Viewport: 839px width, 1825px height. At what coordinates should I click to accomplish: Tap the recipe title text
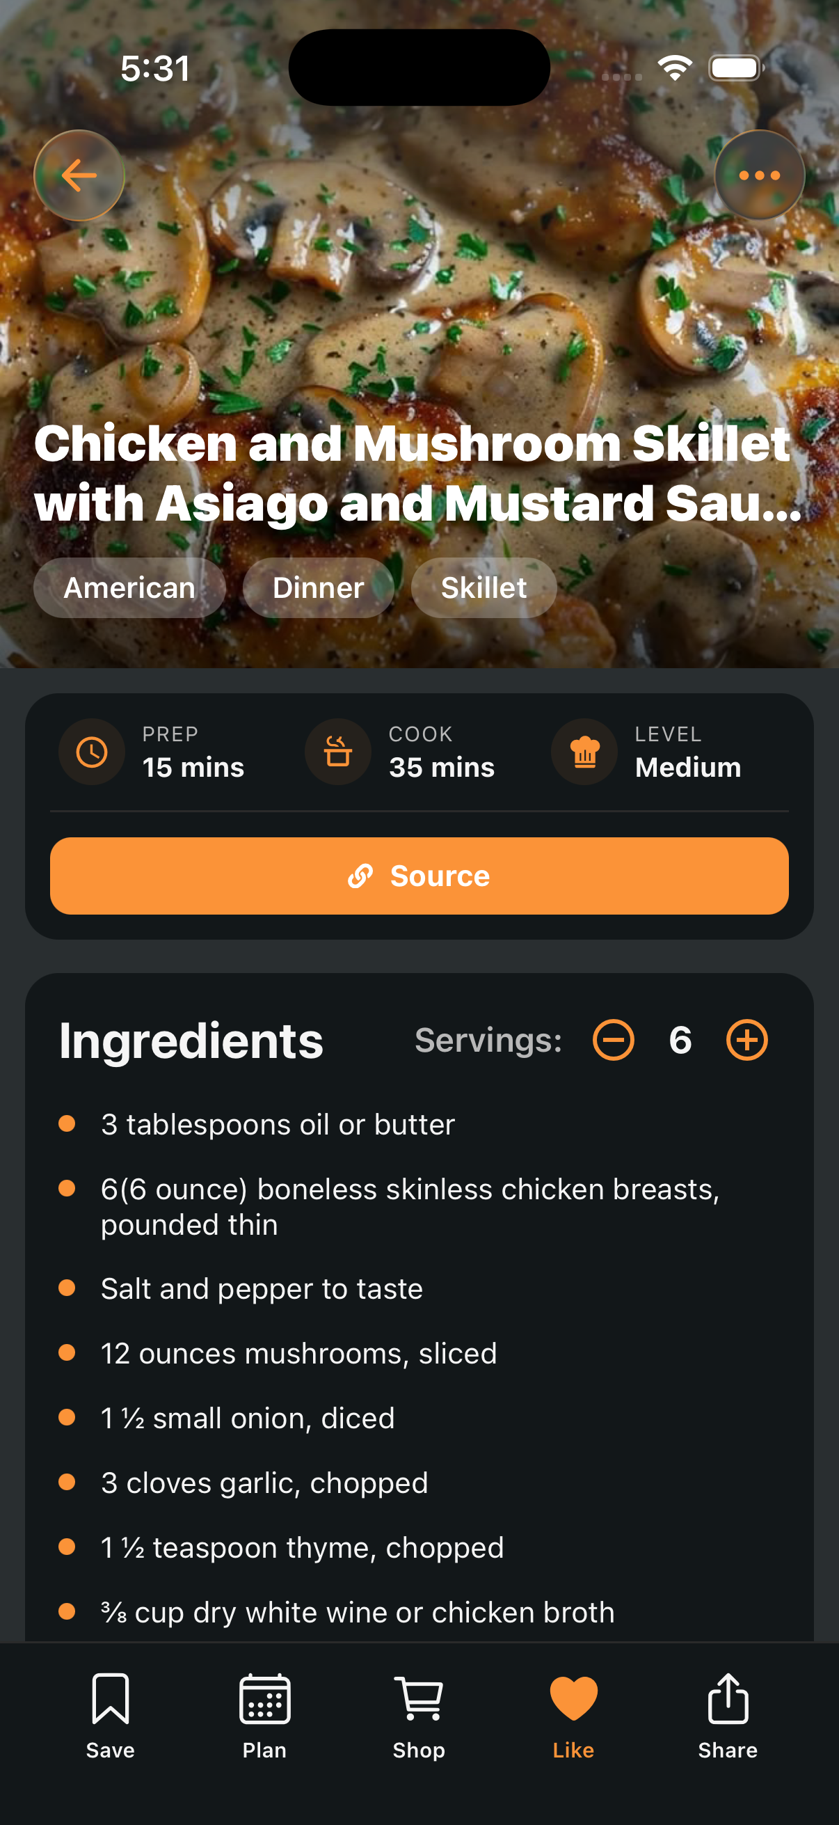[x=417, y=473]
